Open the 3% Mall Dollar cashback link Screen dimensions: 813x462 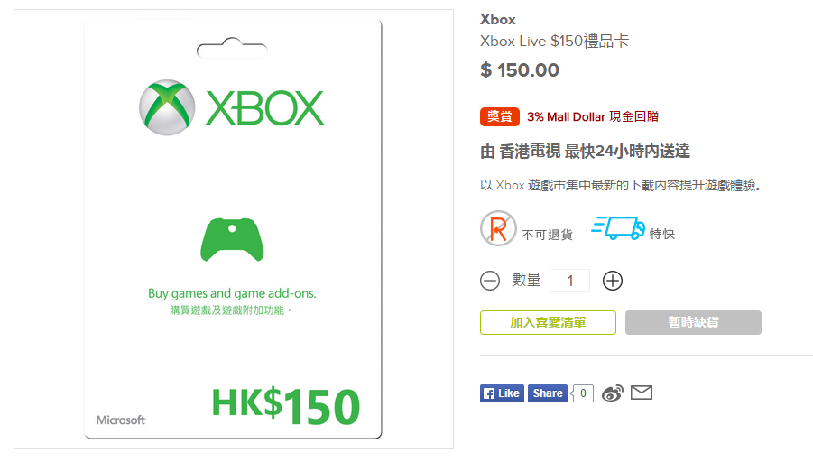593,116
